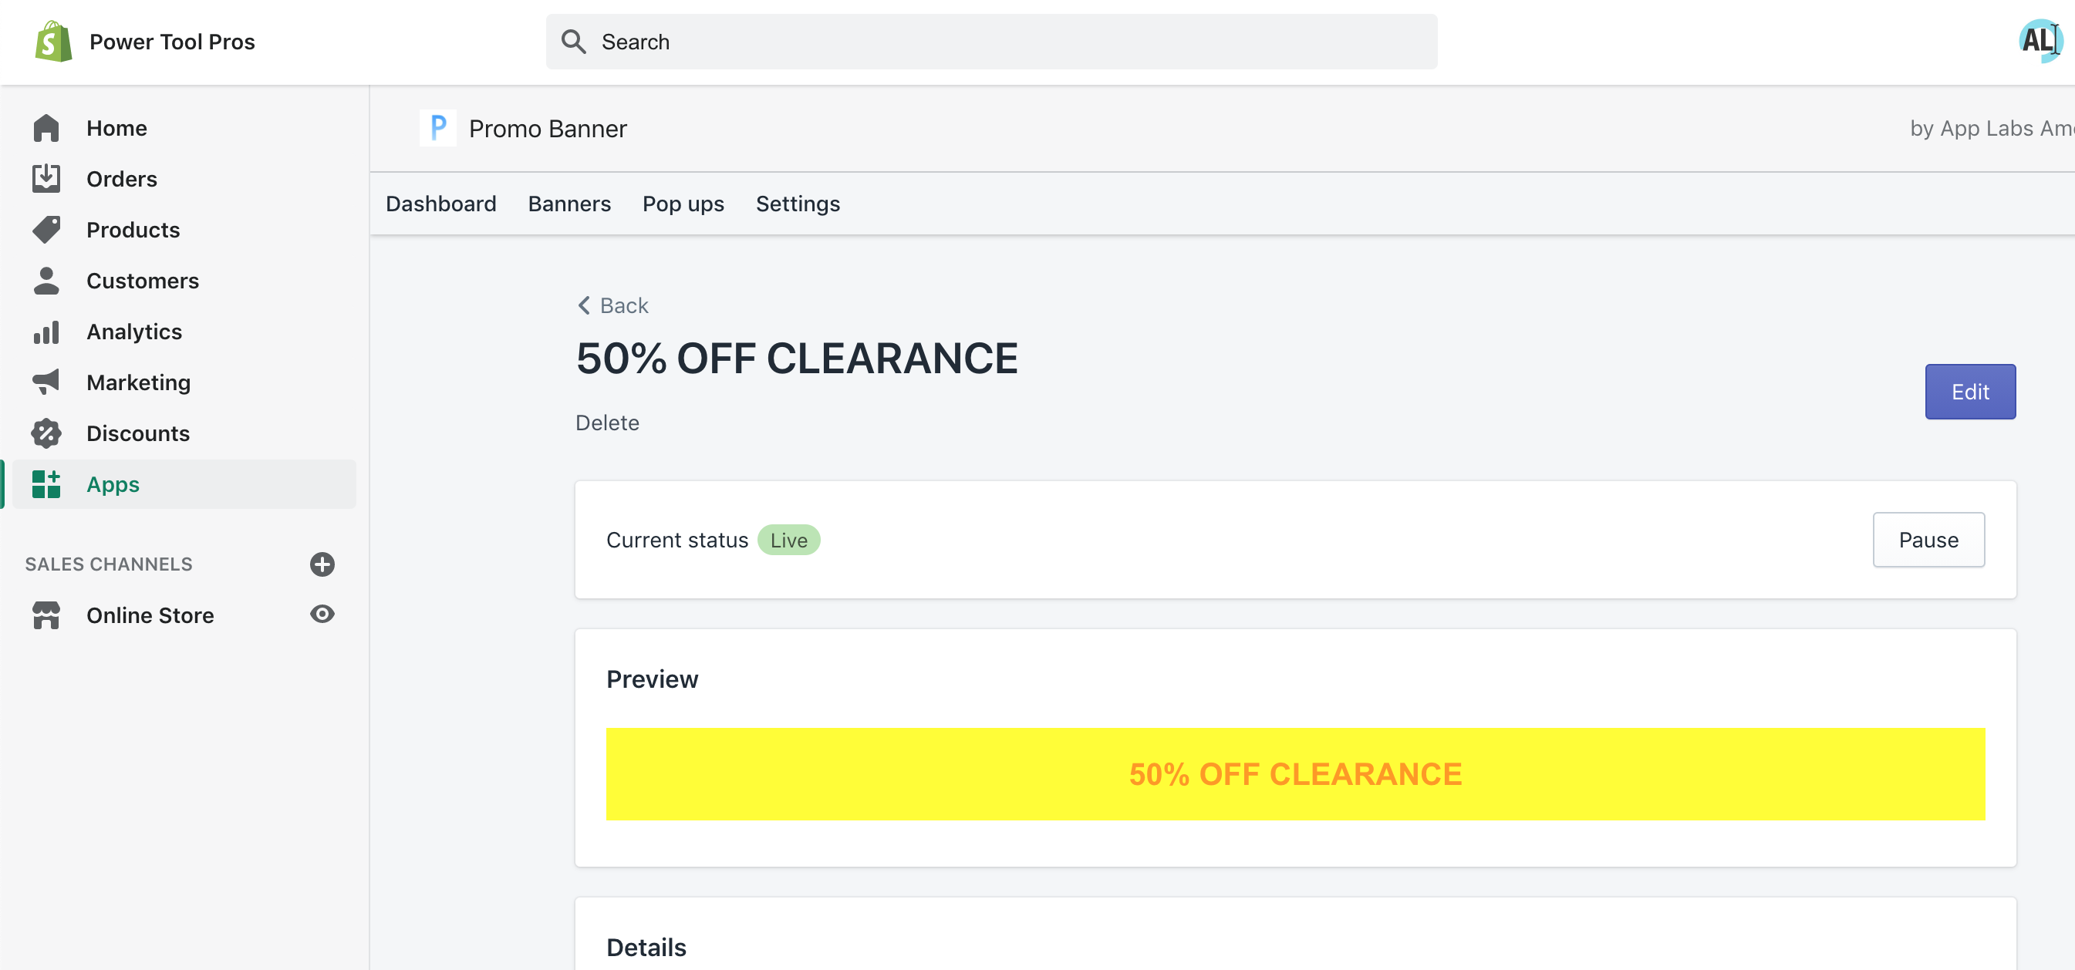Go back using the chevron arrow
This screenshot has height=970, width=2075.
(584, 305)
